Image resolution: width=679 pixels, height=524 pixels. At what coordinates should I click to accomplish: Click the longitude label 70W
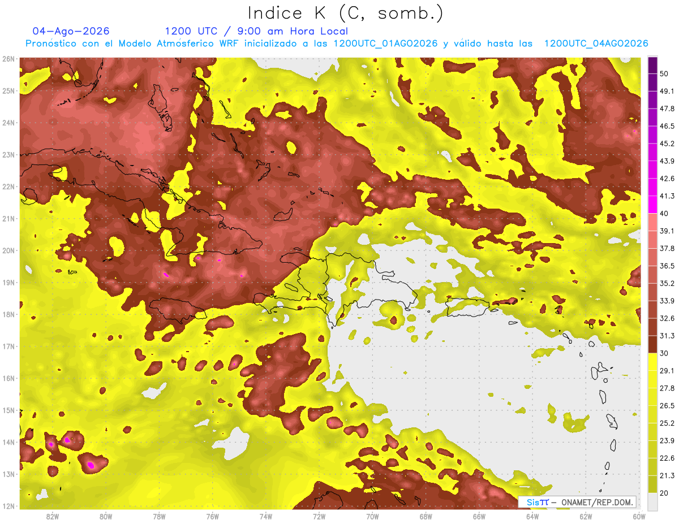372,516
